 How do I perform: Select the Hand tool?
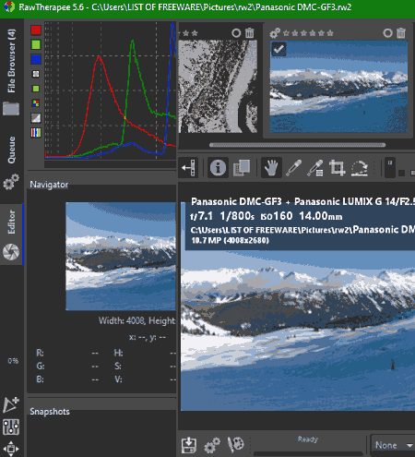coord(271,168)
